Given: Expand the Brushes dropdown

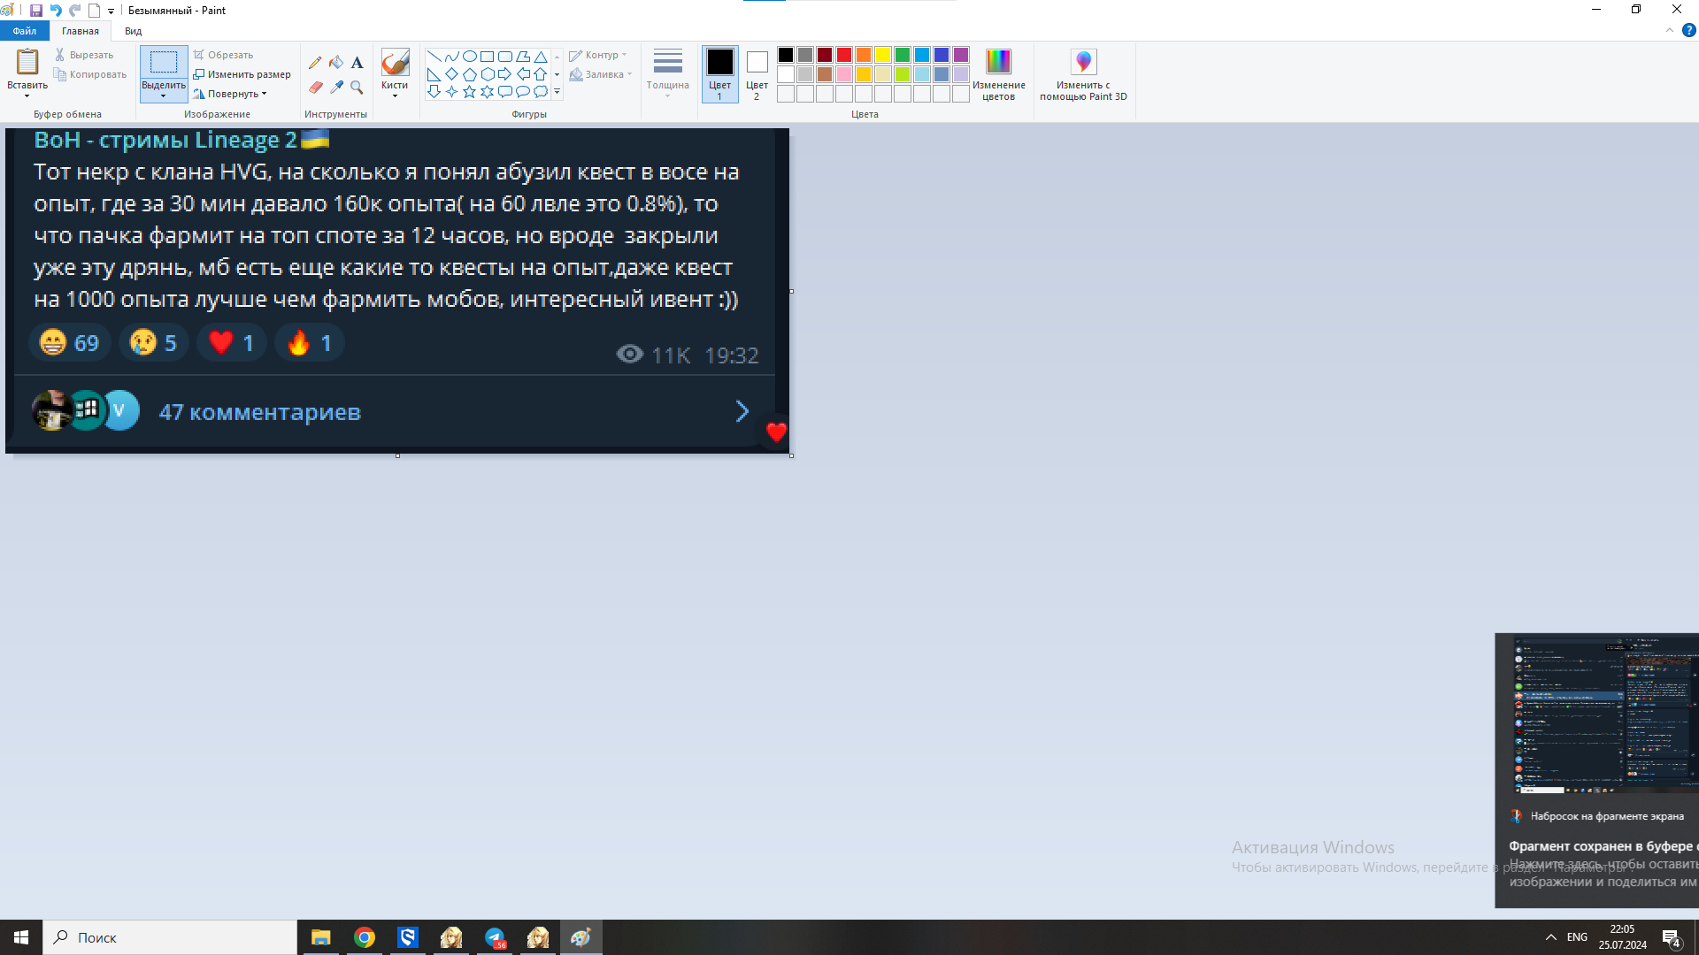Looking at the screenshot, I should pyautogui.click(x=395, y=95).
